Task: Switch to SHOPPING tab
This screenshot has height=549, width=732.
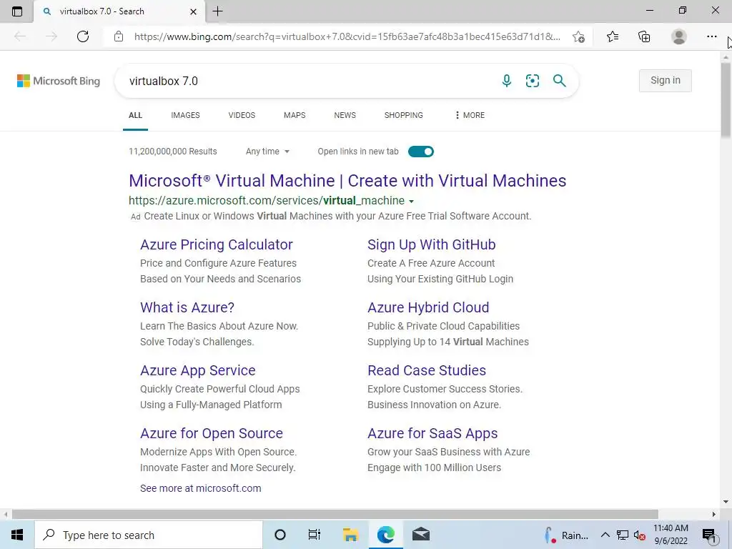Action: click(404, 115)
